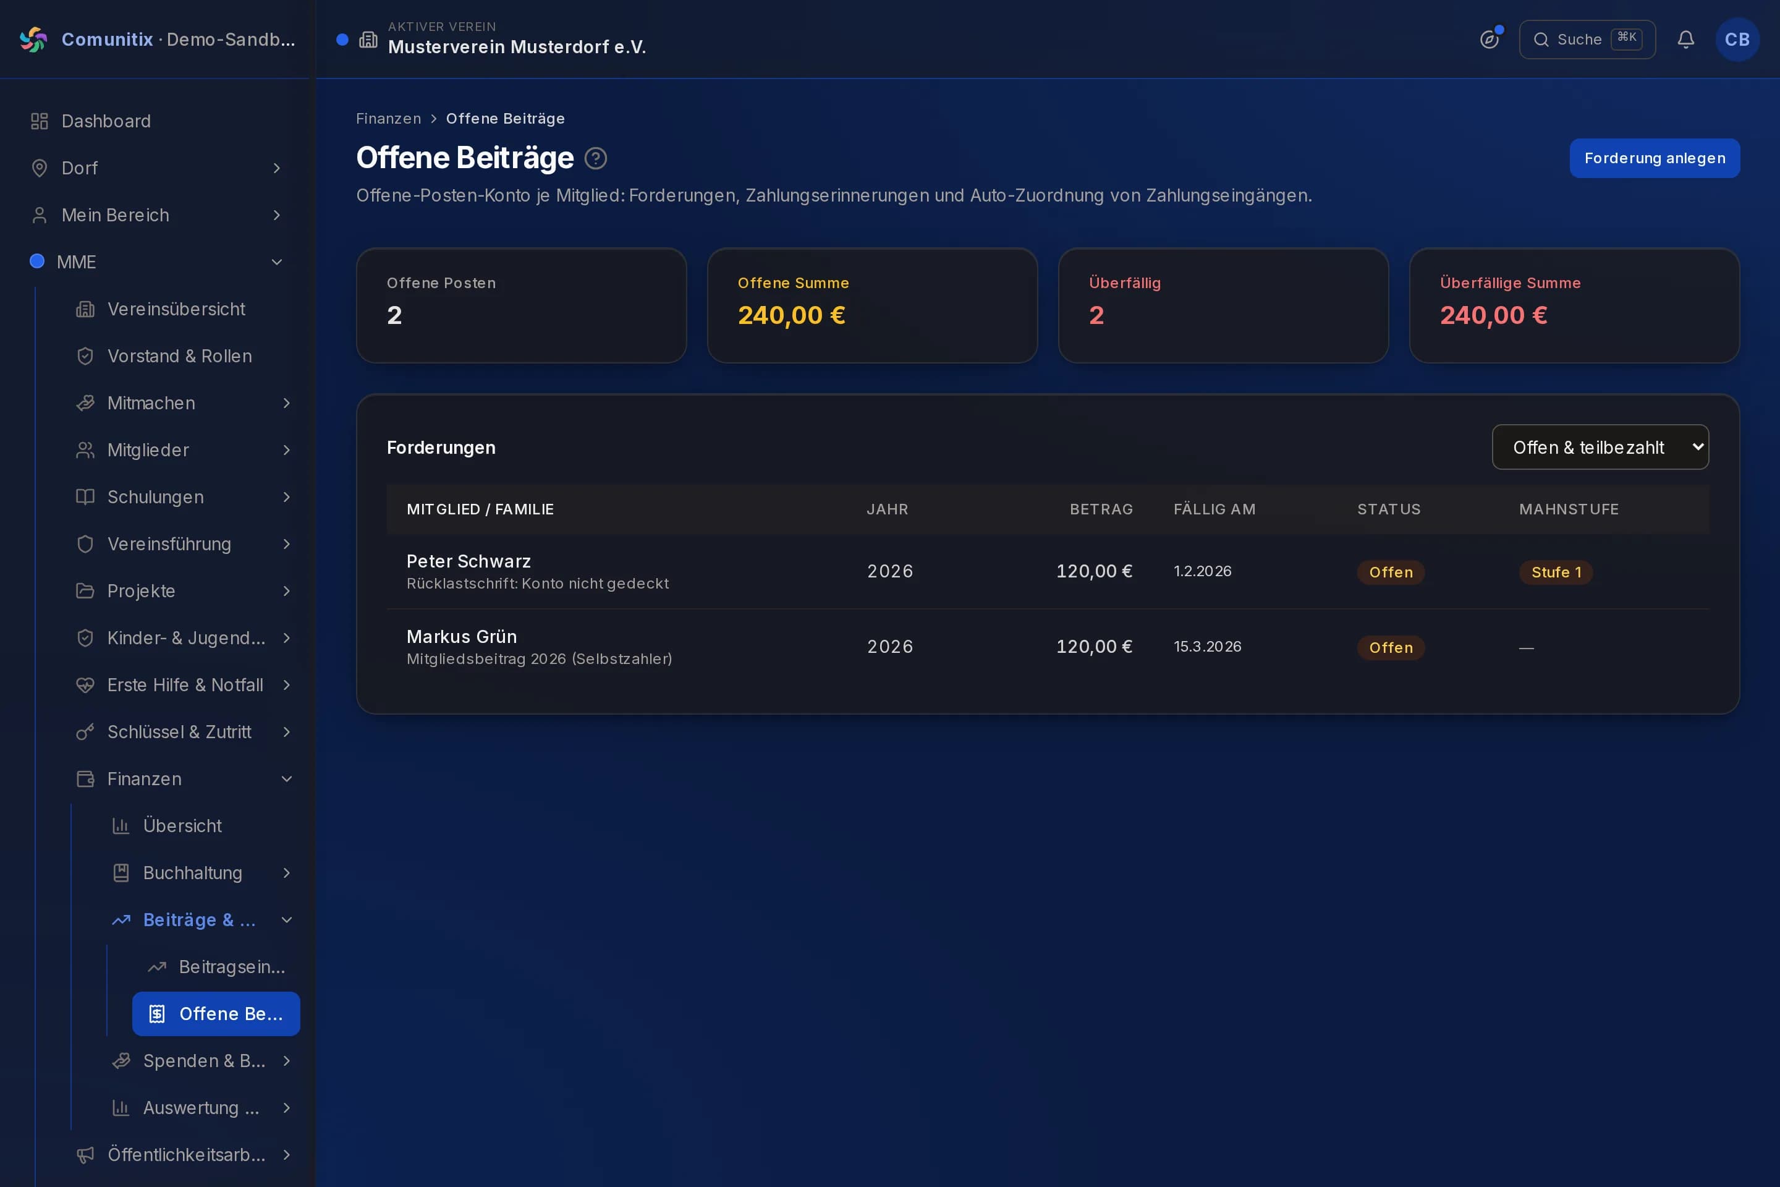Open Dashboard via its grid icon
This screenshot has width=1780, height=1187.
[x=40, y=121]
